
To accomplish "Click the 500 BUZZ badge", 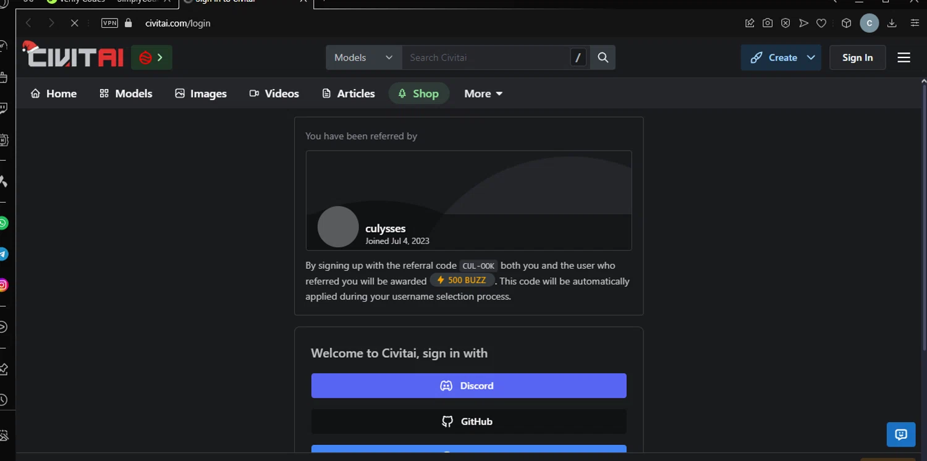I will pos(462,281).
